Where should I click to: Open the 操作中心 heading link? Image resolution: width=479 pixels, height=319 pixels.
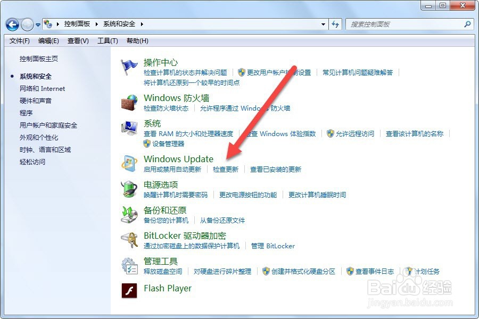(x=161, y=63)
